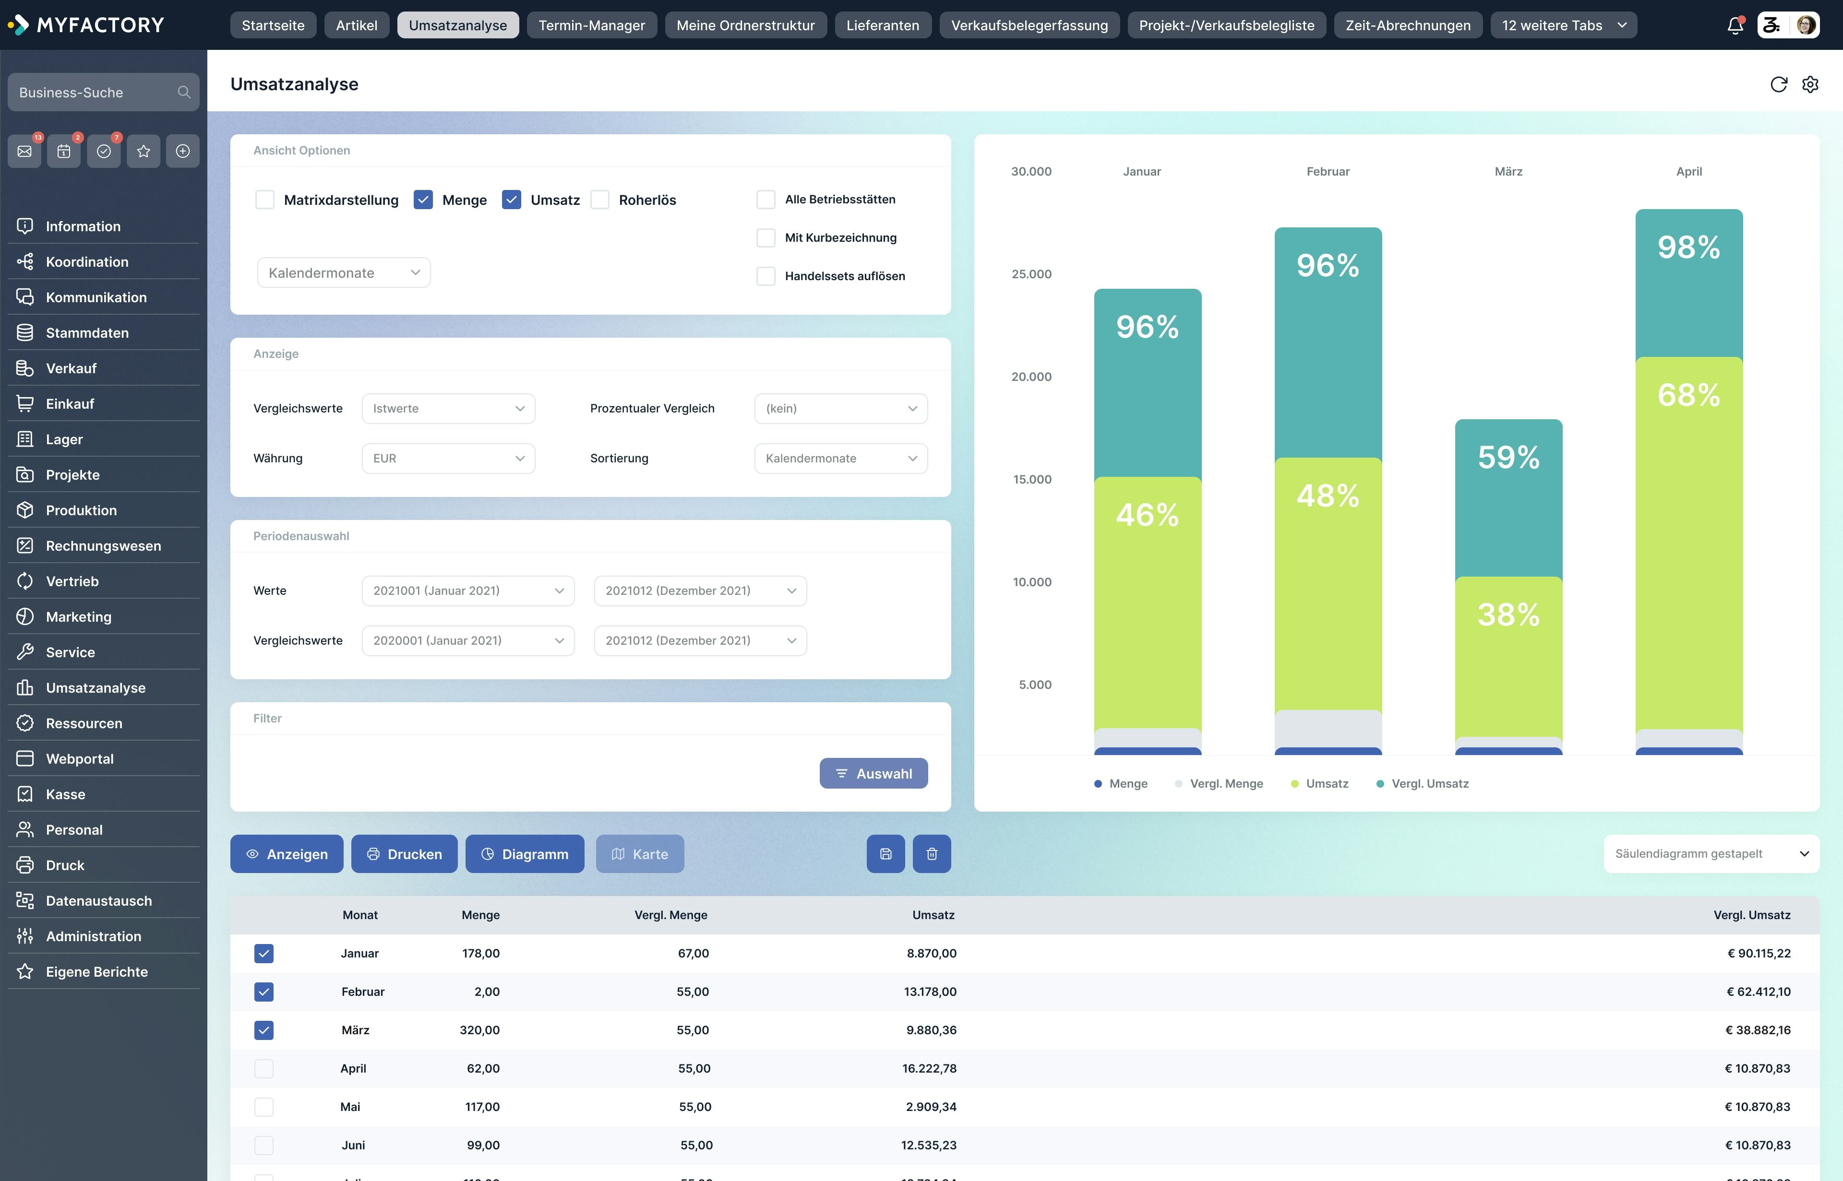
Task: Click the notification bell icon
Action: (x=1734, y=24)
